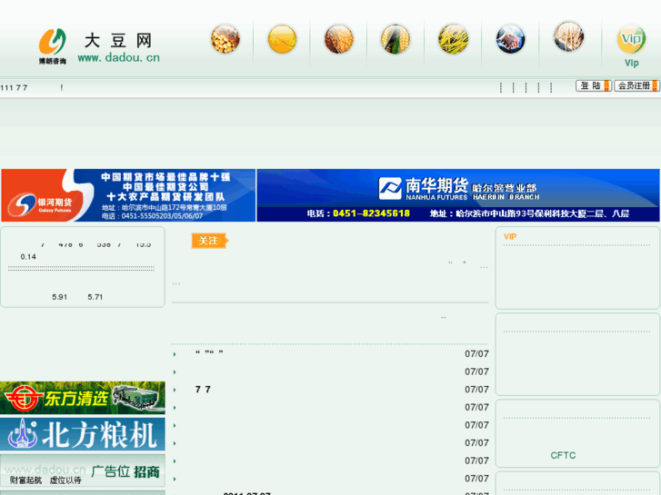Click the VIP heading in the right panel

pyautogui.click(x=510, y=237)
